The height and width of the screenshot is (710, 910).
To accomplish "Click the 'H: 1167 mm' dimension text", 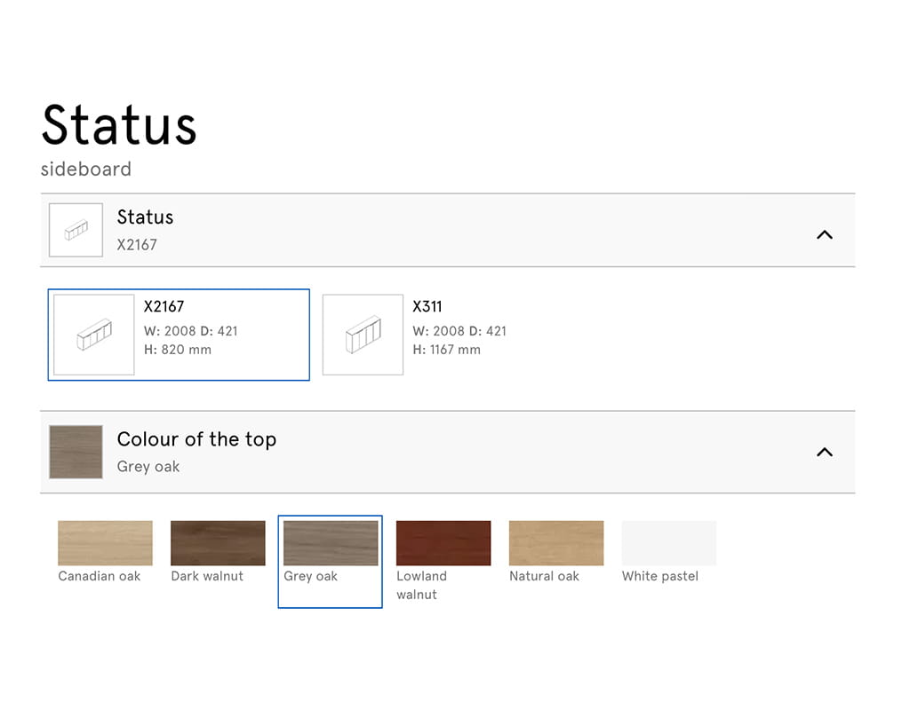I will coord(446,350).
